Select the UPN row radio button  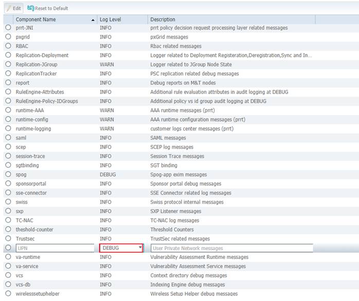tap(8, 248)
